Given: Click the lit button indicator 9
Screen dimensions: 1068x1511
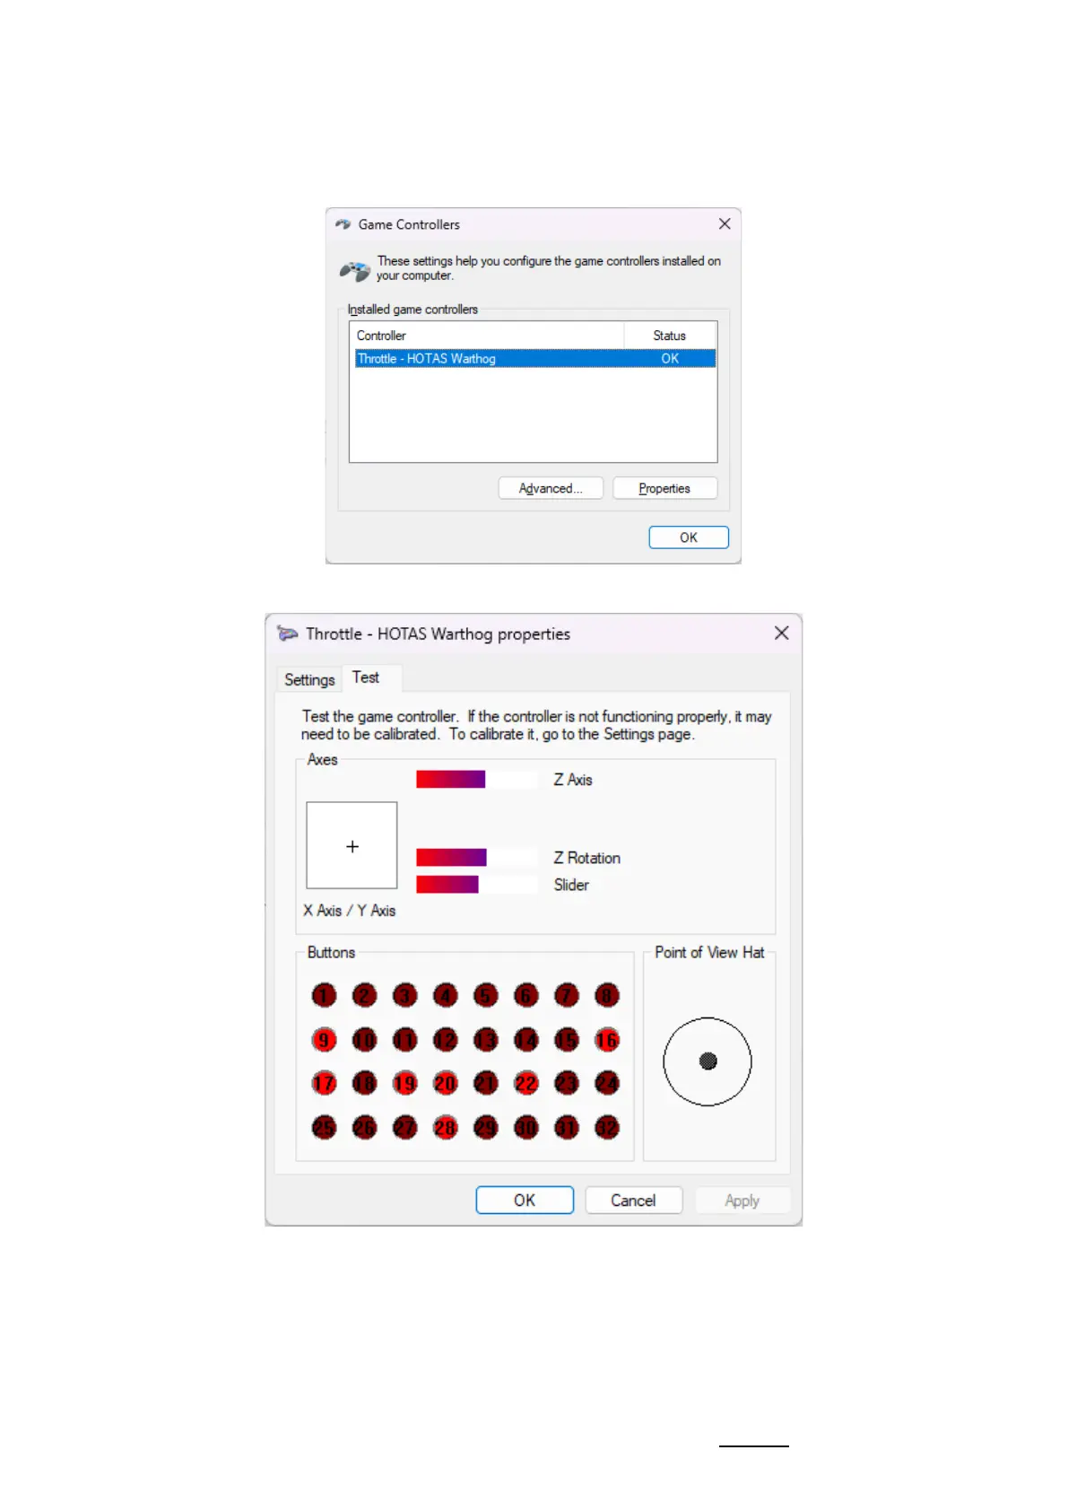Looking at the screenshot, I should 324,1040.
